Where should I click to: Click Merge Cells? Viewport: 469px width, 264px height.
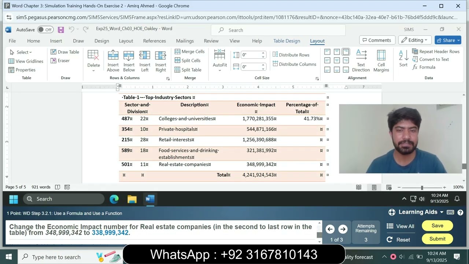coord(189,52)
